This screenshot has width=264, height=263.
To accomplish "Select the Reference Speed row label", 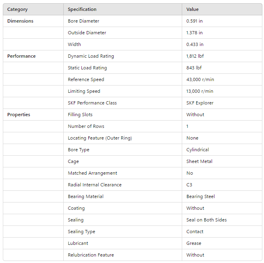I will click(x=86, y=79).
